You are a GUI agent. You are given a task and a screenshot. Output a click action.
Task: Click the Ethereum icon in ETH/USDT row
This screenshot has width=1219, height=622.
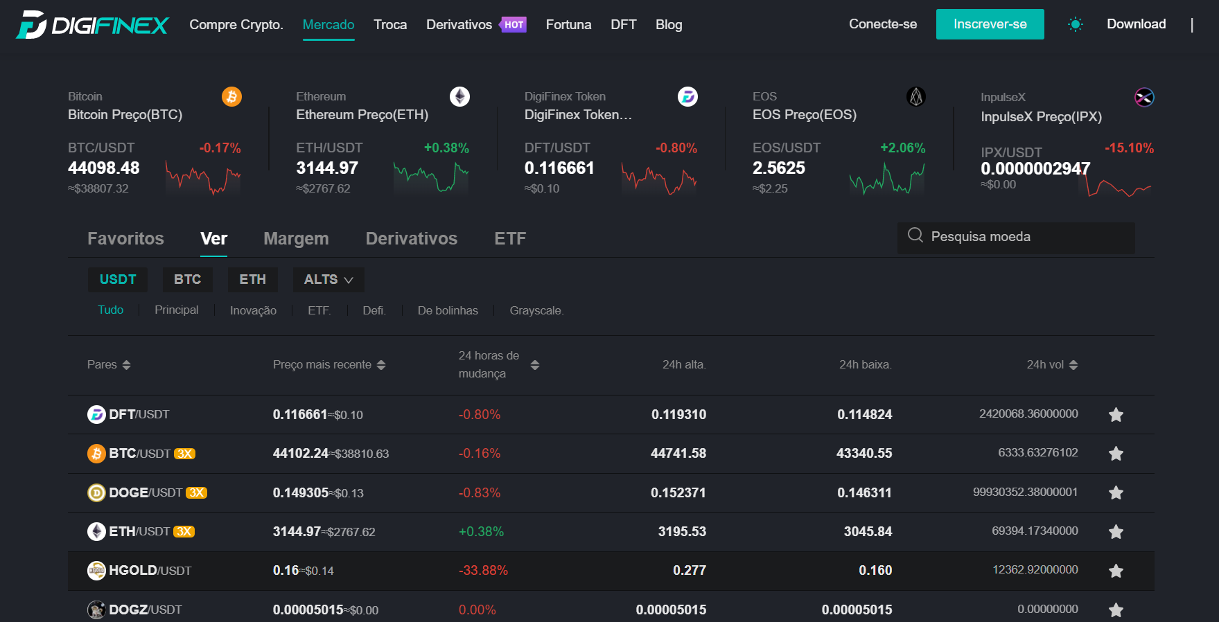click(x=96, y=531)
